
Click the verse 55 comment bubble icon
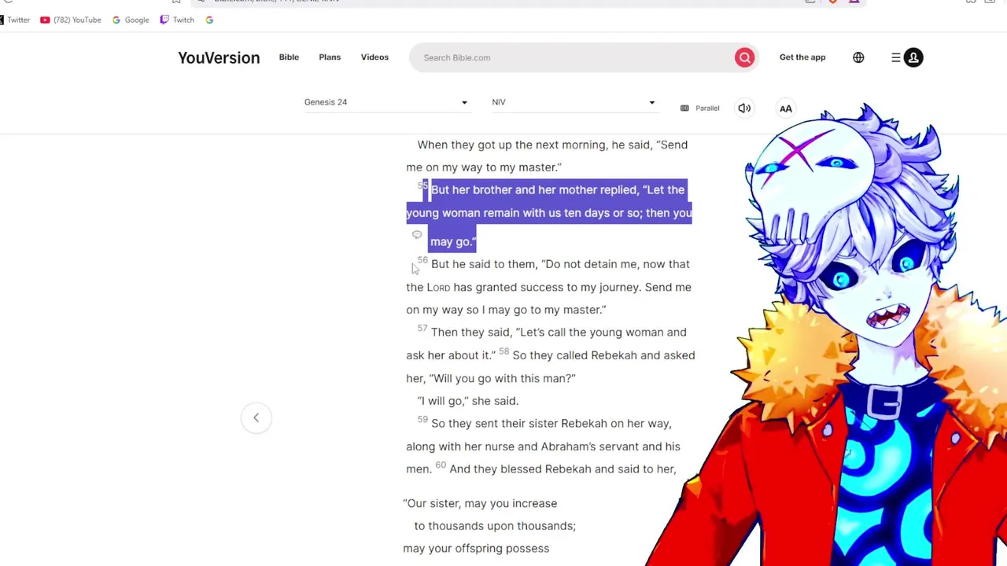click(x=417, y=234)
